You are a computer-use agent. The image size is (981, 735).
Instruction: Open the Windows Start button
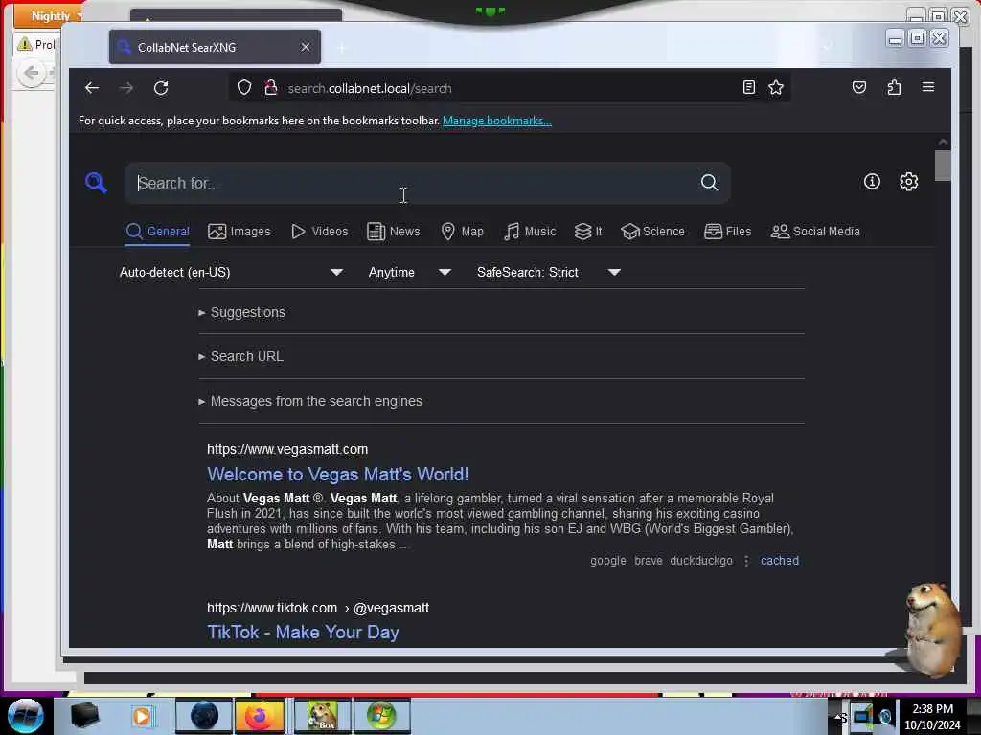(25, 716)
